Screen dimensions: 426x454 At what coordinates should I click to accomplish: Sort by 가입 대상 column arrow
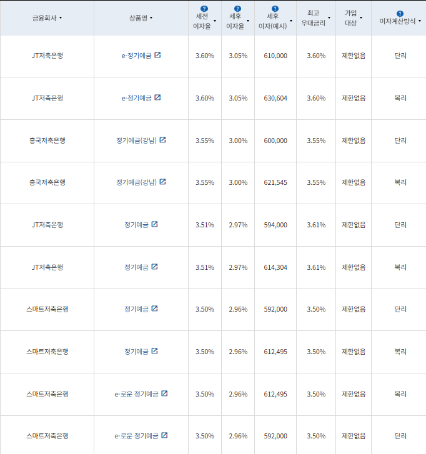click(x=361, y=18)
